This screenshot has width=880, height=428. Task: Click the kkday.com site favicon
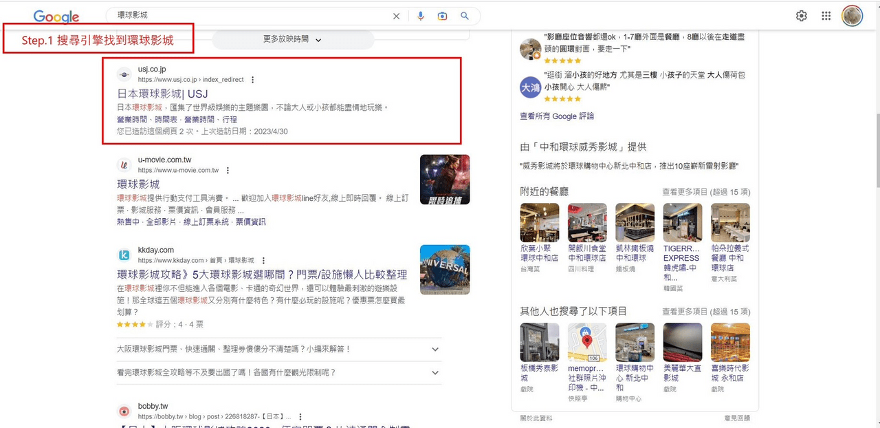124,255
